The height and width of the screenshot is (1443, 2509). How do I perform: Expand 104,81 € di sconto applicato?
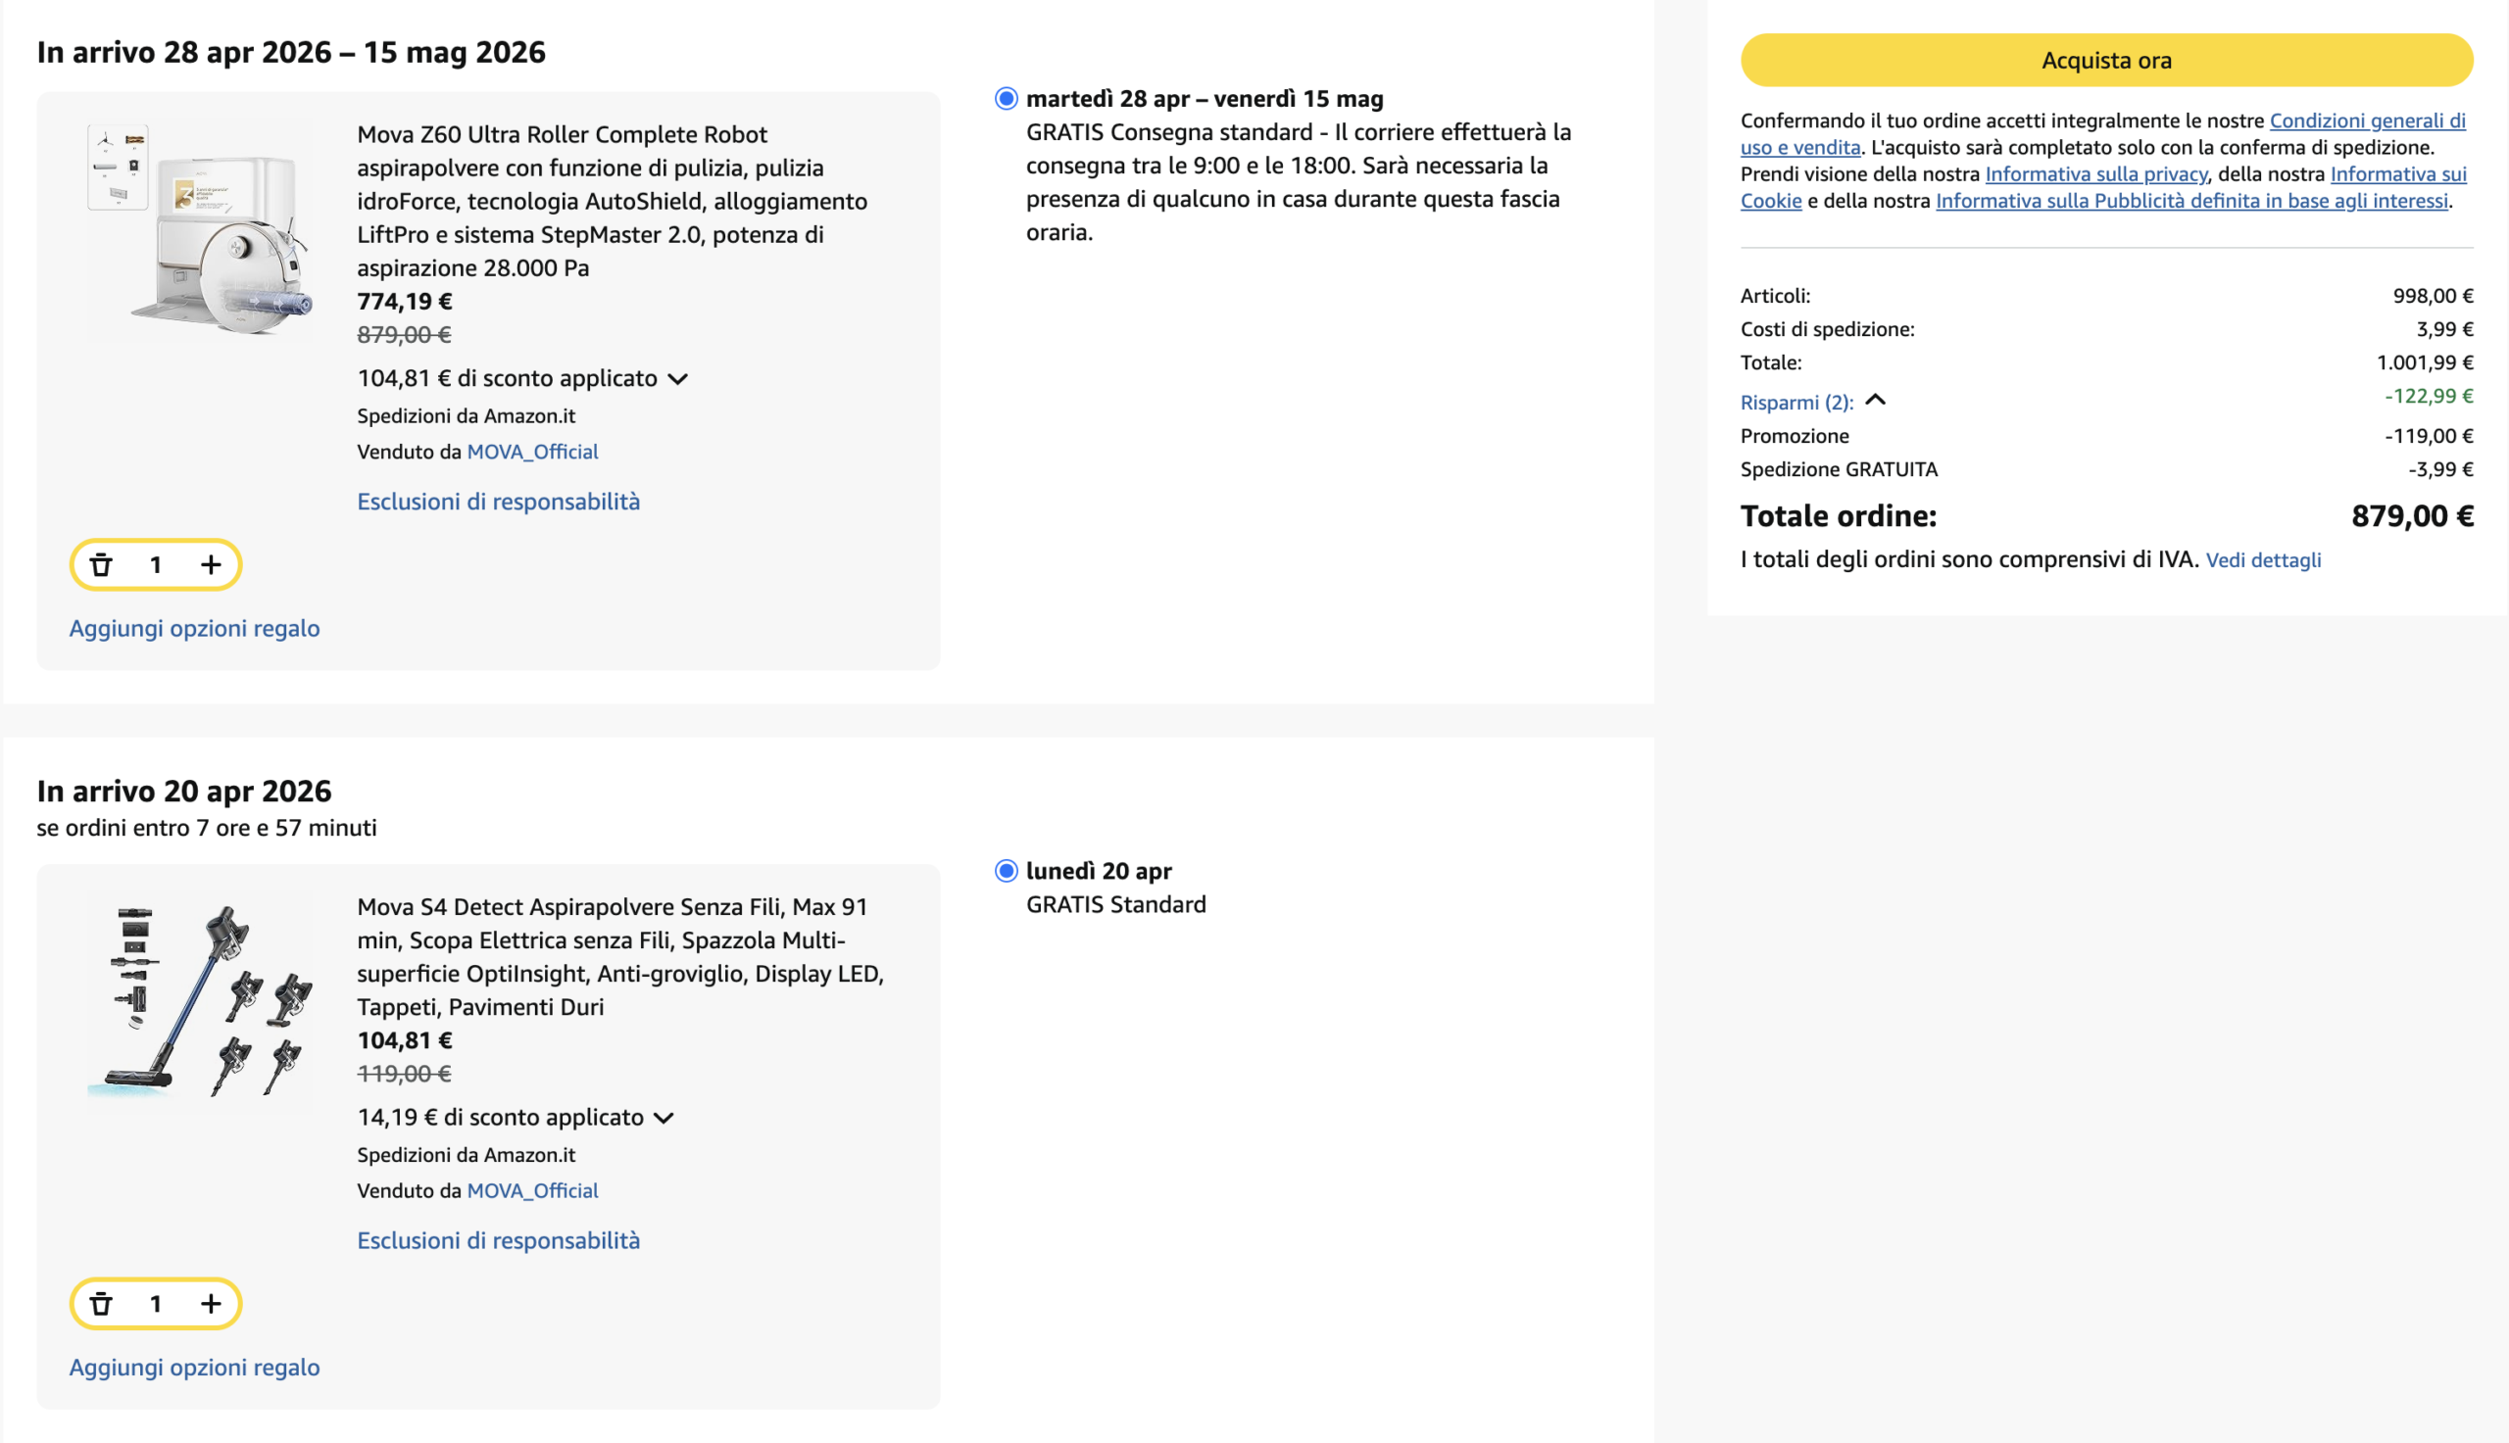click(678, 378)
